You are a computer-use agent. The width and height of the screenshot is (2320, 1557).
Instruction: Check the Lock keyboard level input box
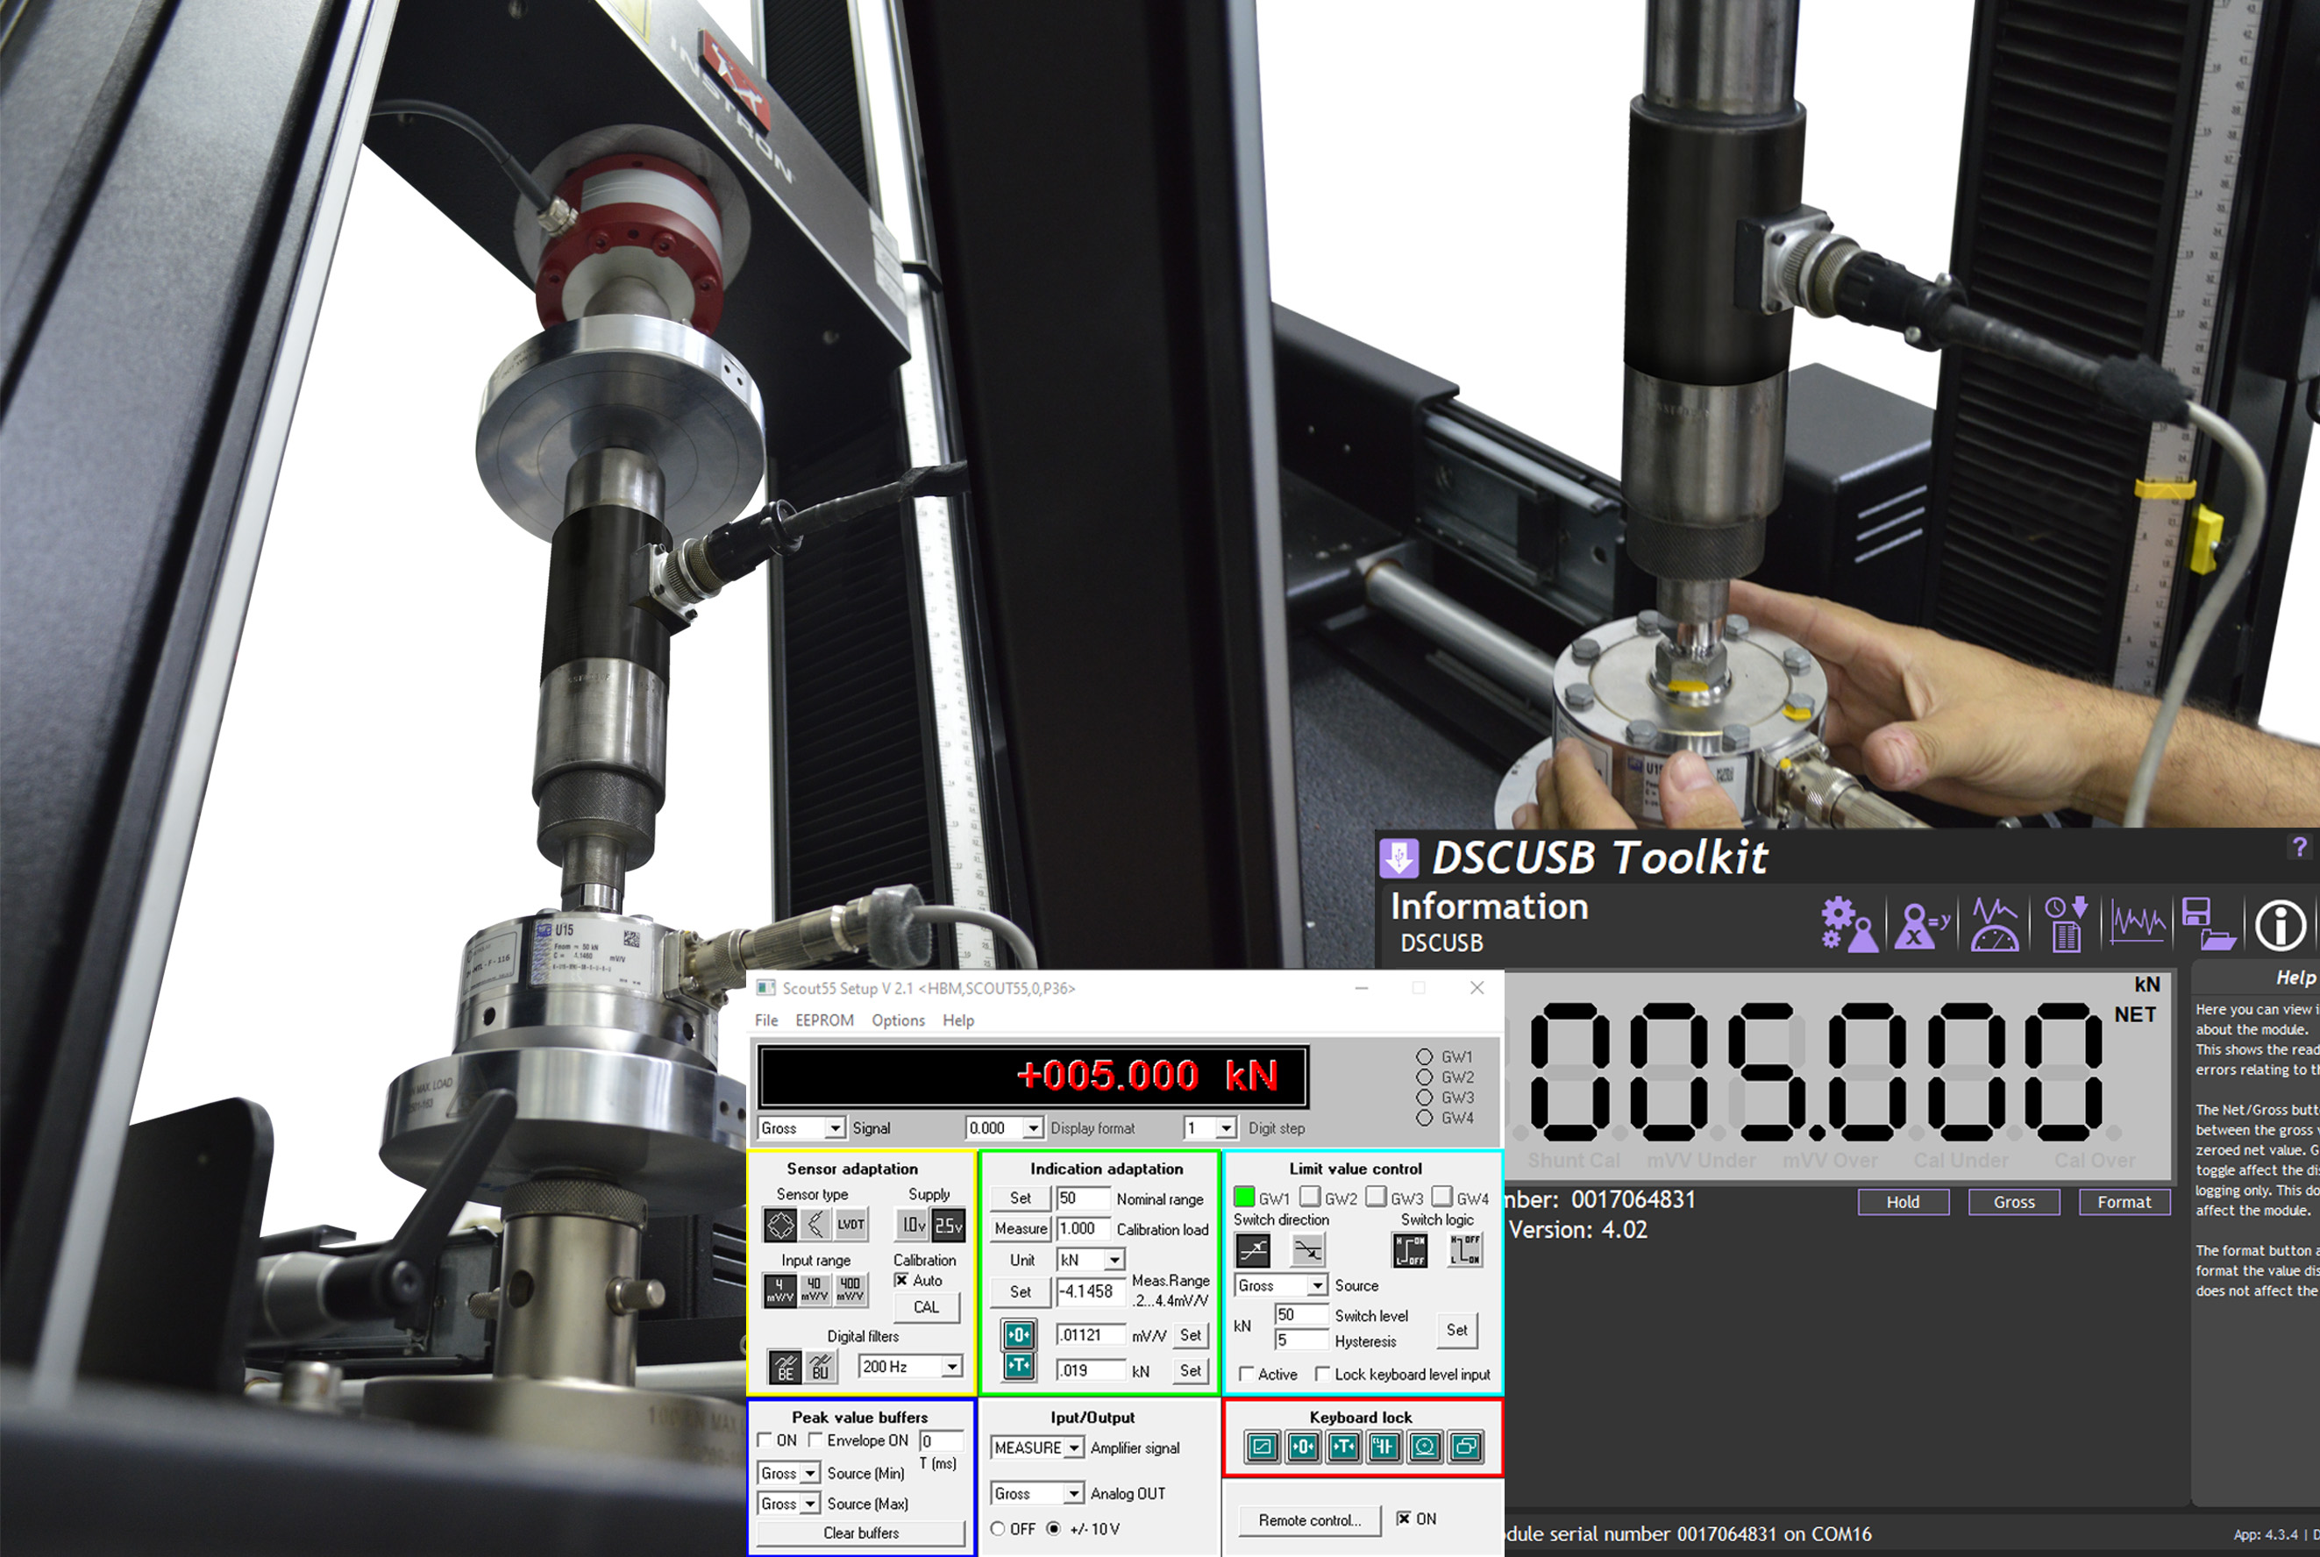point(1322,1375)
